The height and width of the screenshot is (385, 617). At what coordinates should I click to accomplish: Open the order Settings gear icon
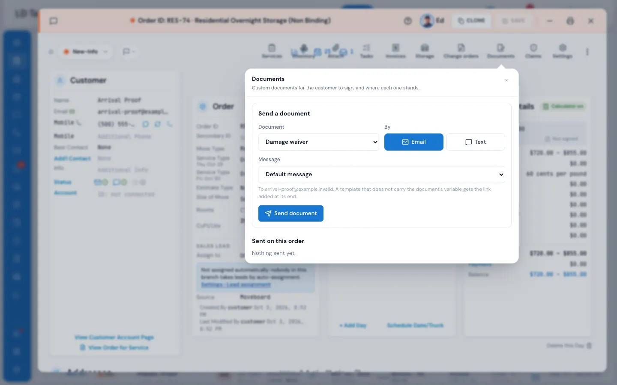[x=563, y=51]
